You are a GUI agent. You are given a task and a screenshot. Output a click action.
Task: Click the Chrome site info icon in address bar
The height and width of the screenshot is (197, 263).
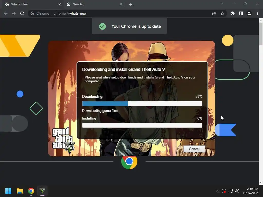click(x=32, y=13)
